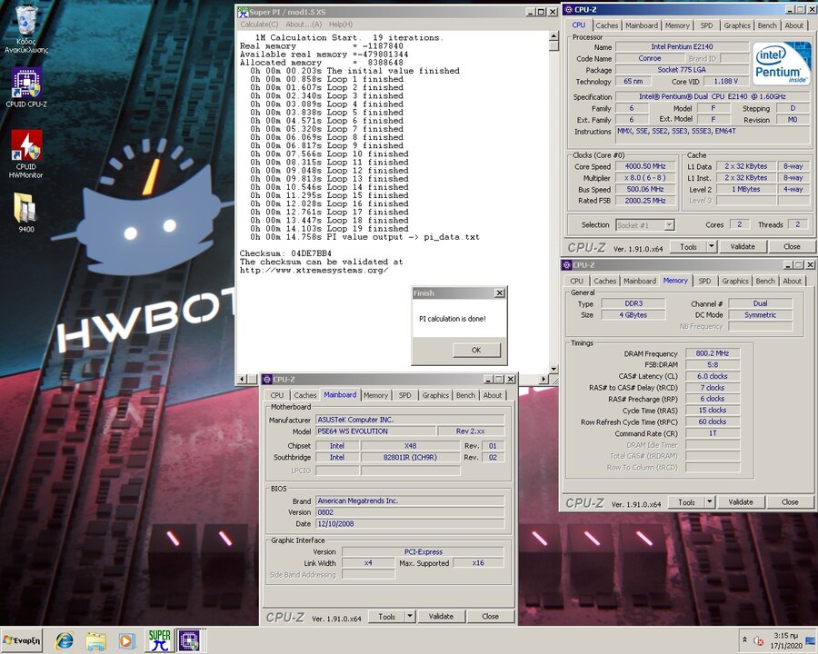The width and height of the screenshot is (818, 654).
Task: Click Close in the Memory CPU-Z window
Action: click(790, 502)
